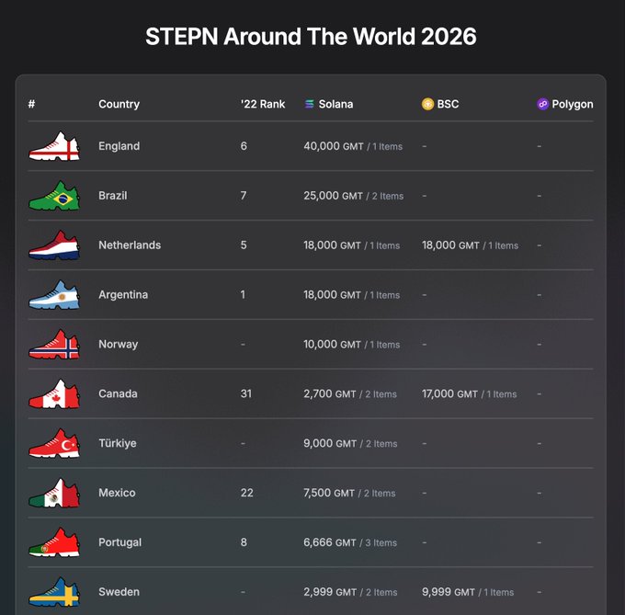Click Sweden's 2,999 GMT Solana value
Viewport: 625px width, 615px height.
point(330,592)
